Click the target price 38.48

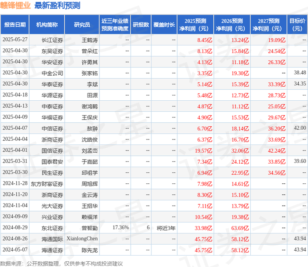(x=300, y=73)
